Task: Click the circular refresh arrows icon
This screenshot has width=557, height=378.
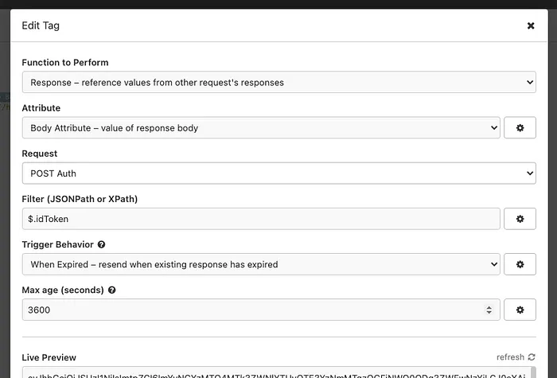Action: 531,357
